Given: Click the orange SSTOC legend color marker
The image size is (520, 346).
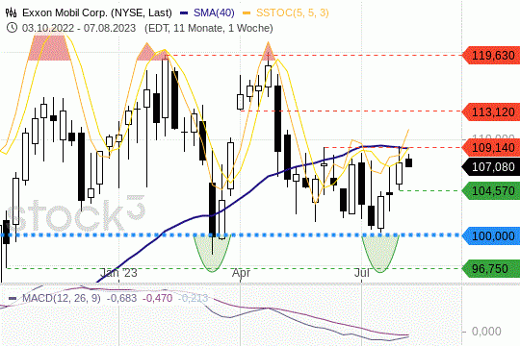Looking at the screenshot, I should point(247,13).
